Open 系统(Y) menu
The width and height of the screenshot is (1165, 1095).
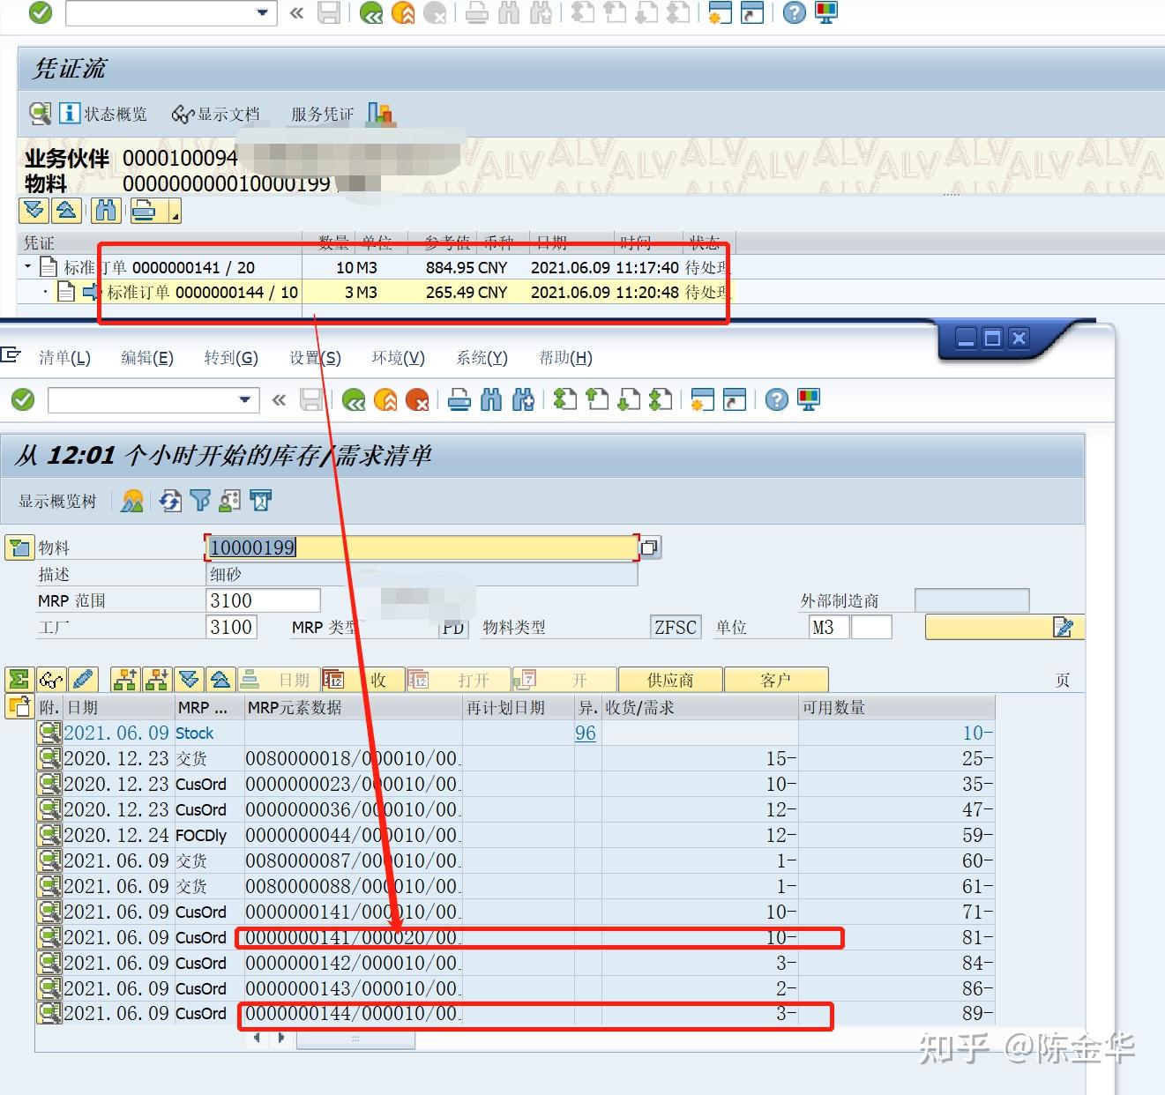(x=482, y=357)
